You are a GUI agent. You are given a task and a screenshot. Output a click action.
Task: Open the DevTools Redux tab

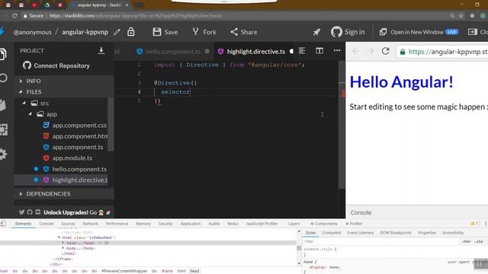[233, 224]
